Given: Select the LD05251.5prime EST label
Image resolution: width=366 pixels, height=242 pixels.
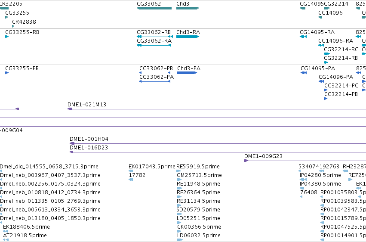Looking at the screenshot, I should click(198, 218).
